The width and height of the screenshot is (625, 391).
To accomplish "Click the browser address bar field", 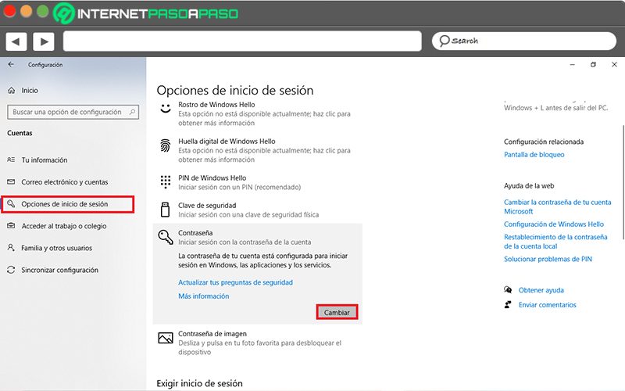I will [242, 41].
